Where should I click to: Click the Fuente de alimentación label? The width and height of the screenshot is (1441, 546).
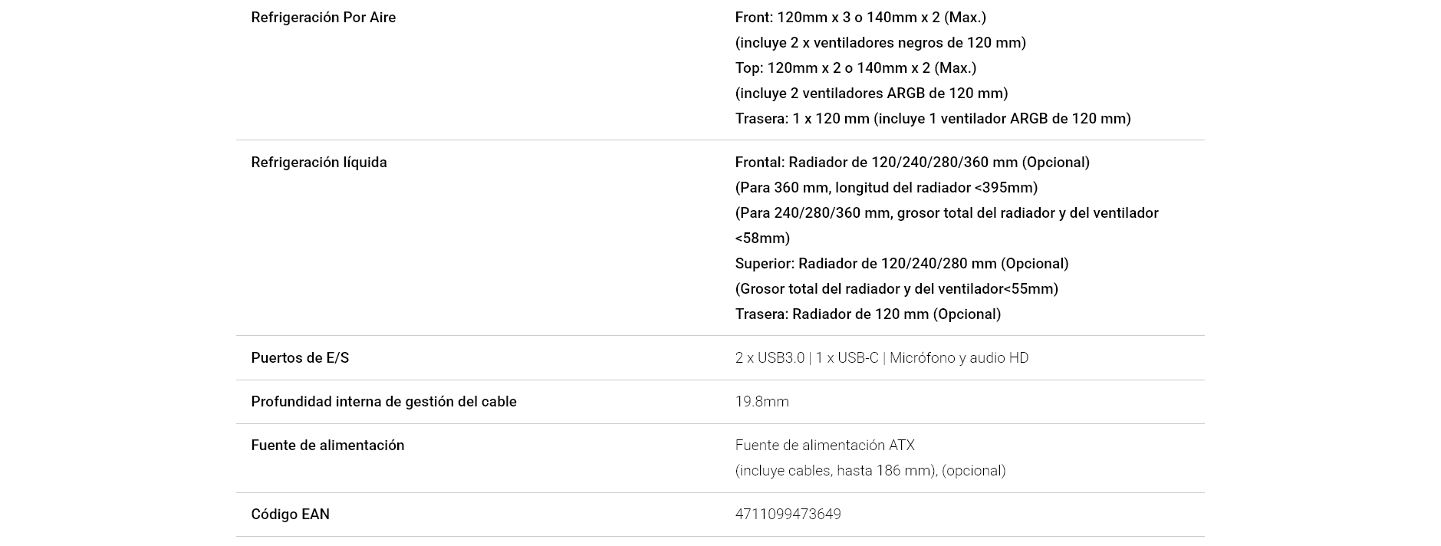click(327, 446)
